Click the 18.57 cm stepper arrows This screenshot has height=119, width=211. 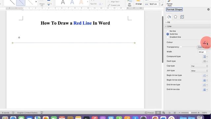coord(159,4)
